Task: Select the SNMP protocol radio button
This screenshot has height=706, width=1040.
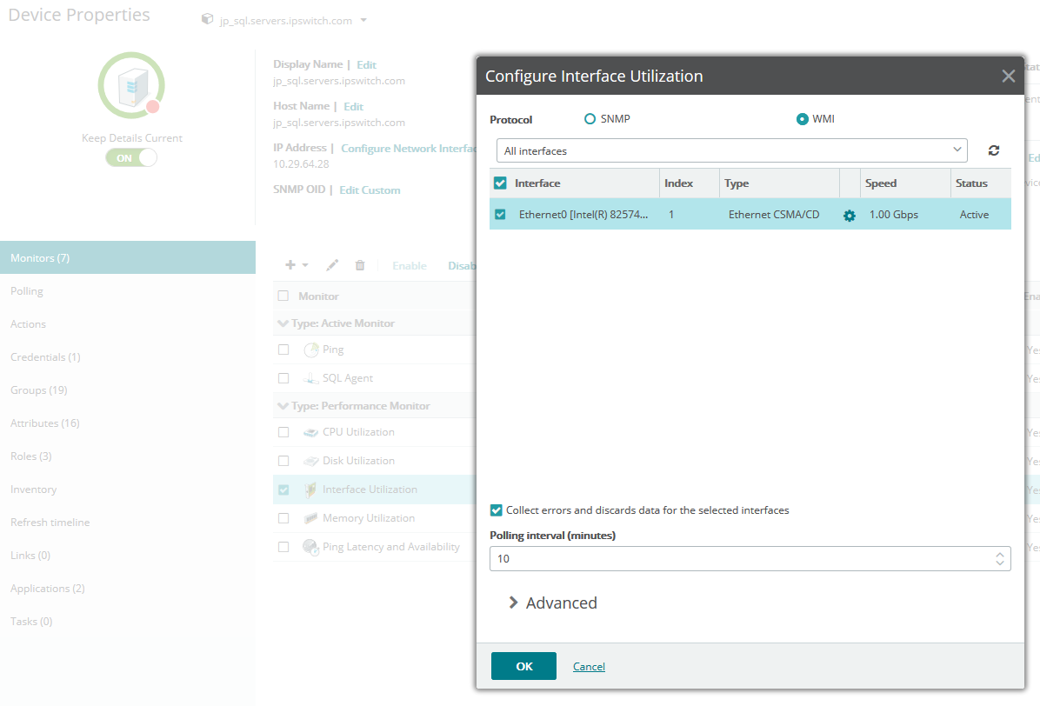Action: coord(590,118)
